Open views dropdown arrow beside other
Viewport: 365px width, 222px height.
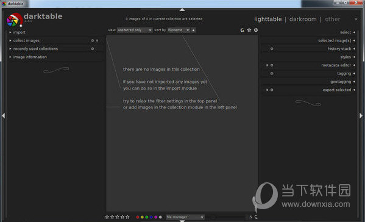(x=356, y=20)
